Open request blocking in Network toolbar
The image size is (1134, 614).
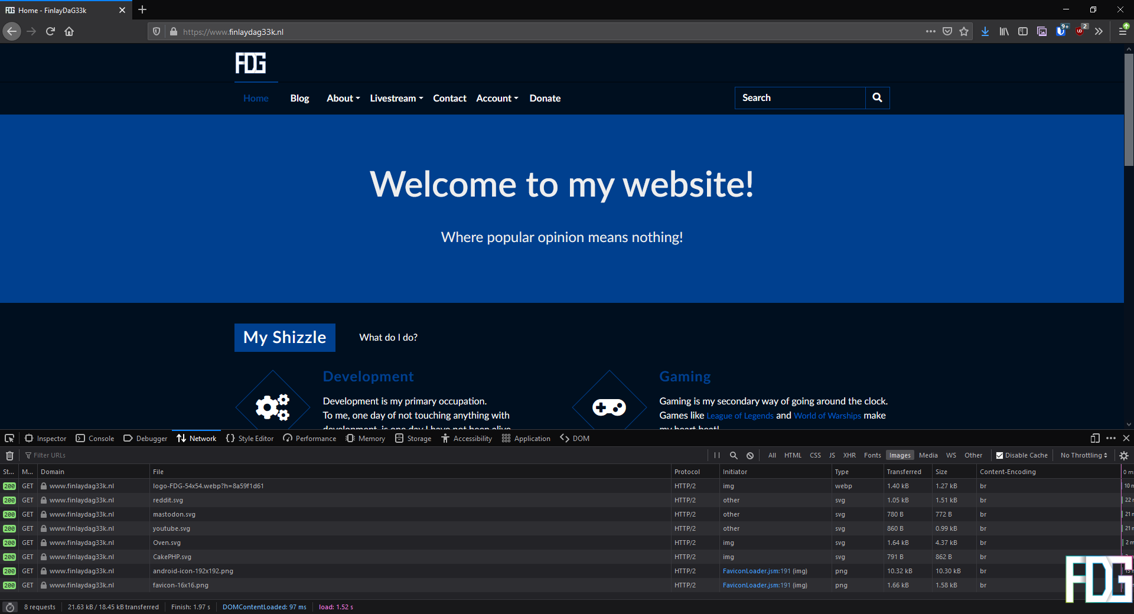coord(750,455)
